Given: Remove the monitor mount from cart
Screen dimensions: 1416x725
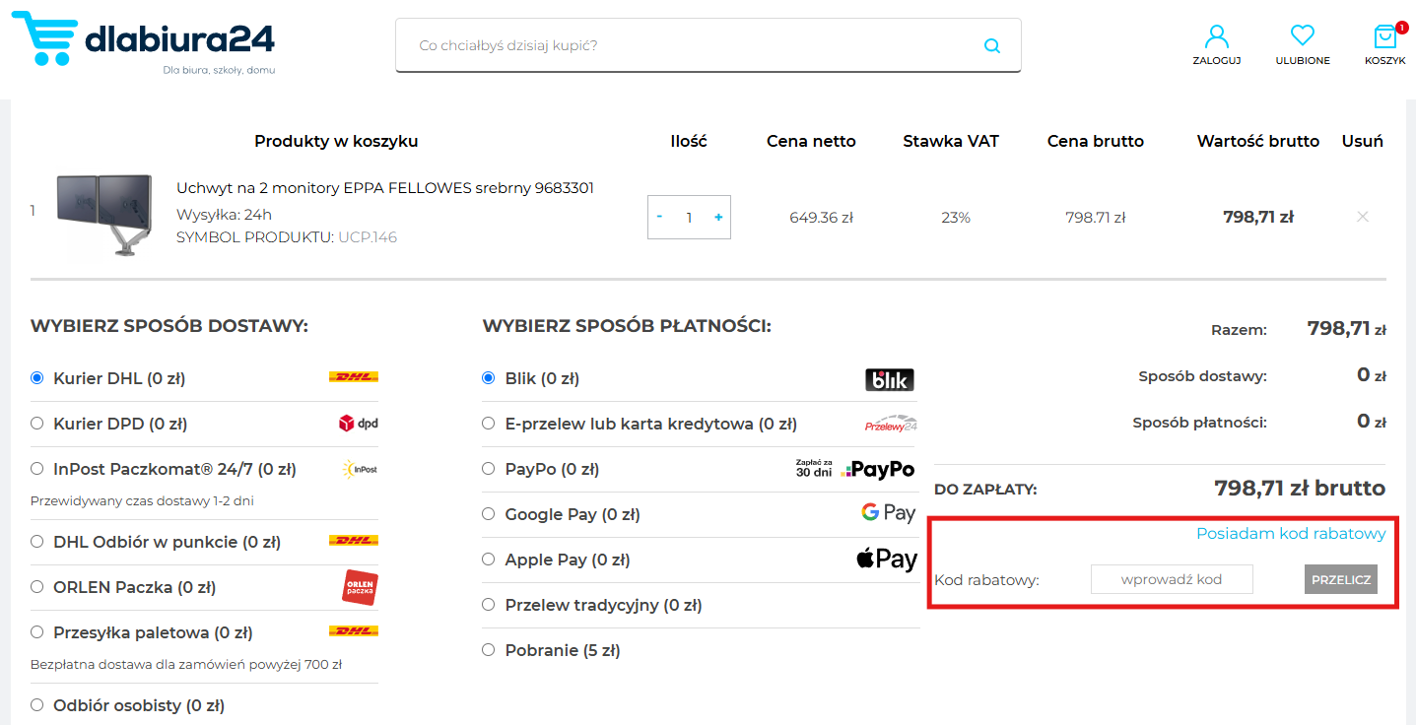Looking at the screenshot, I should pos(1362,217).
